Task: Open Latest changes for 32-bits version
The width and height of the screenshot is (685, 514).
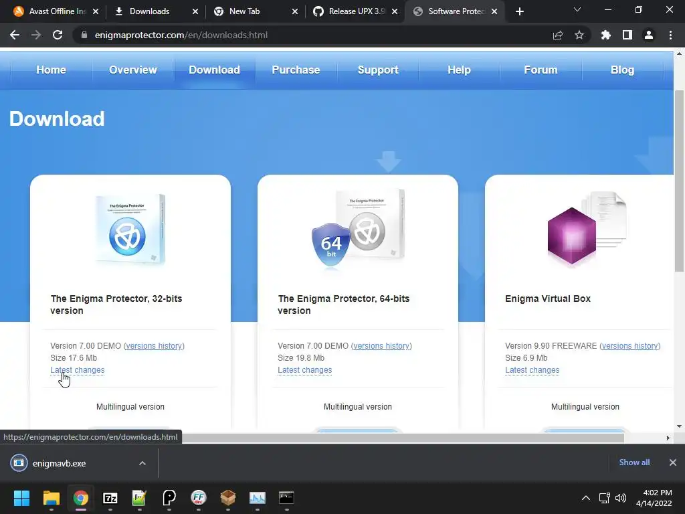Action: [78, 369]
